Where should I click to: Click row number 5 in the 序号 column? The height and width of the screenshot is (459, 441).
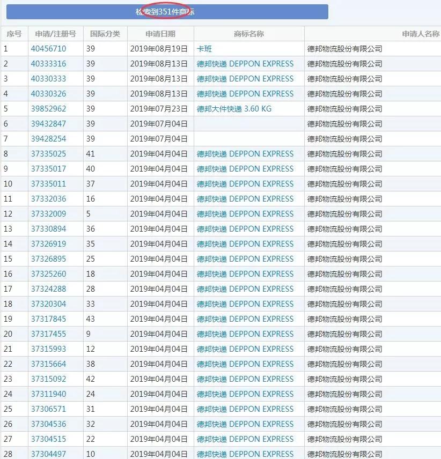pyautogui.click(x=6, y=108)
